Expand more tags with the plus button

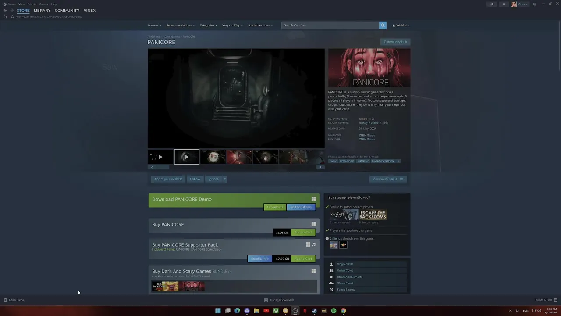pos(398,161)
